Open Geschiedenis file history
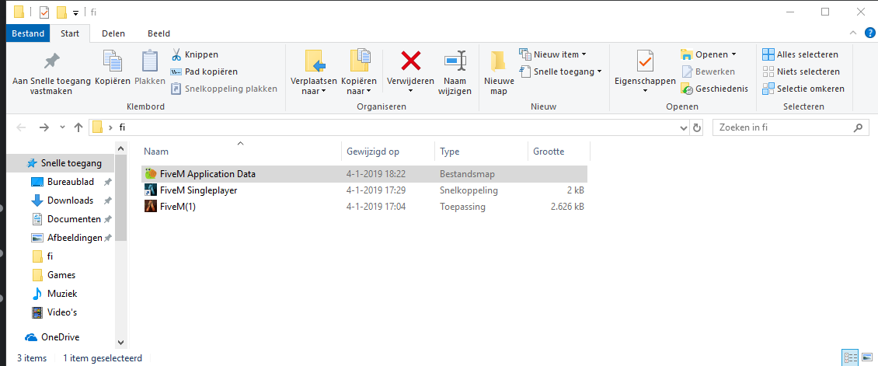 pyautogui.click(x=714, y=89)
